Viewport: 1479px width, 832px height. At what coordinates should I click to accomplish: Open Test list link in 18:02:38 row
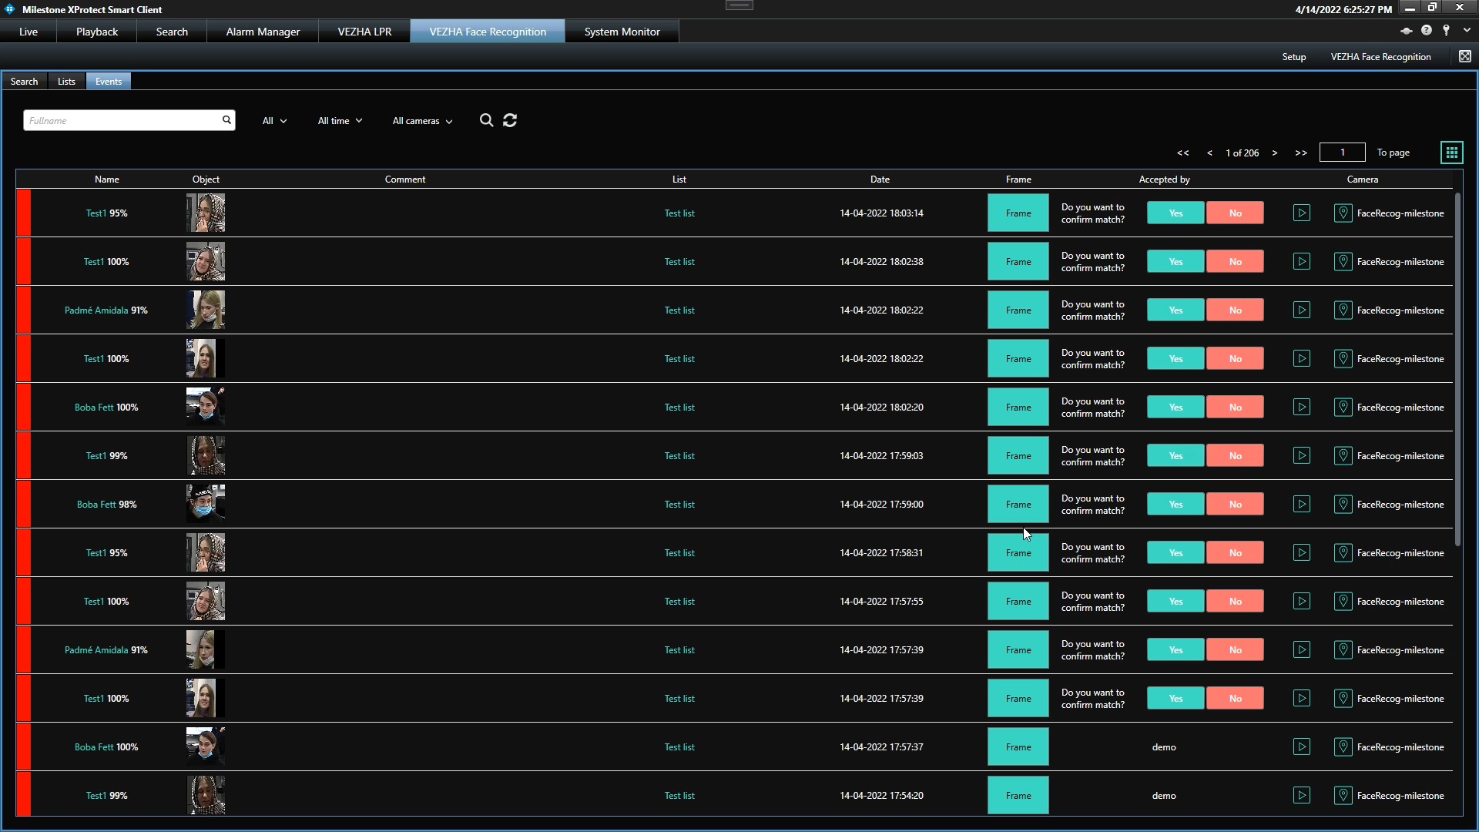click(x=679, y=262)
